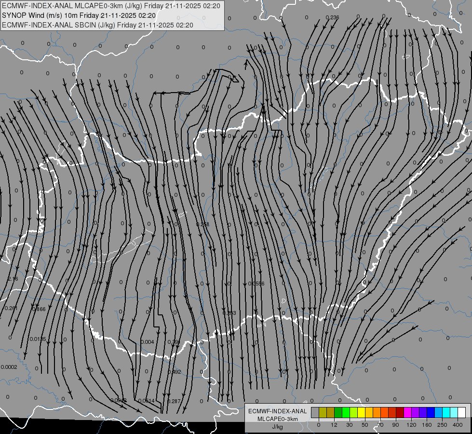Click the map value '0.293'
The height and width of the screenshot is (434, 472).
(229, 313)
